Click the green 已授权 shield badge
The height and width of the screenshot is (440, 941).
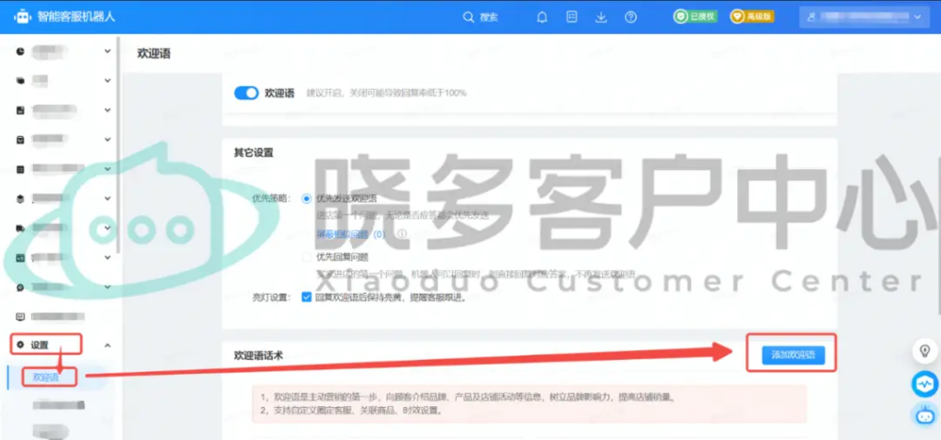coord(695,17)
